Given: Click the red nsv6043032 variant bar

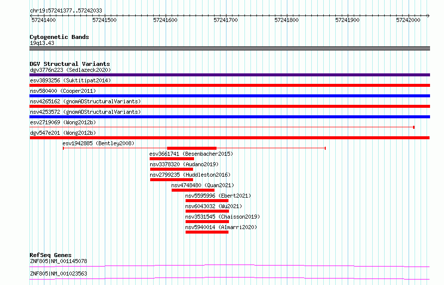Looking at the screenshot, I should pyautogui.click(x=207, y=211).
